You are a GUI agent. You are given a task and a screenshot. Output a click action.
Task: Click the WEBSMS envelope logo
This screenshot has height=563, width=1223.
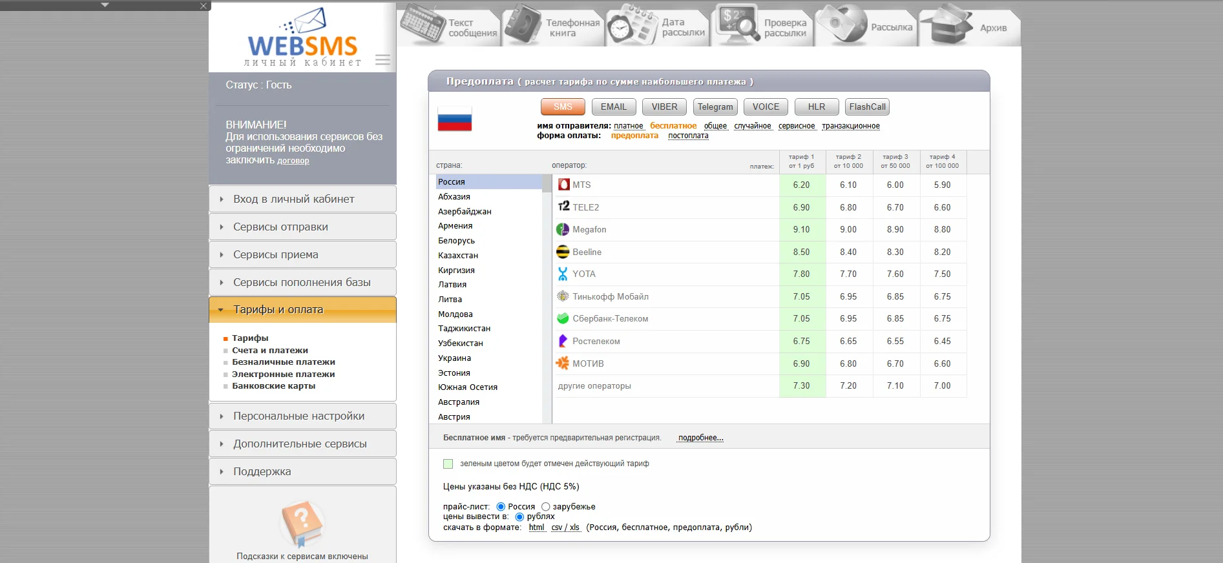(x=302, y=34)
